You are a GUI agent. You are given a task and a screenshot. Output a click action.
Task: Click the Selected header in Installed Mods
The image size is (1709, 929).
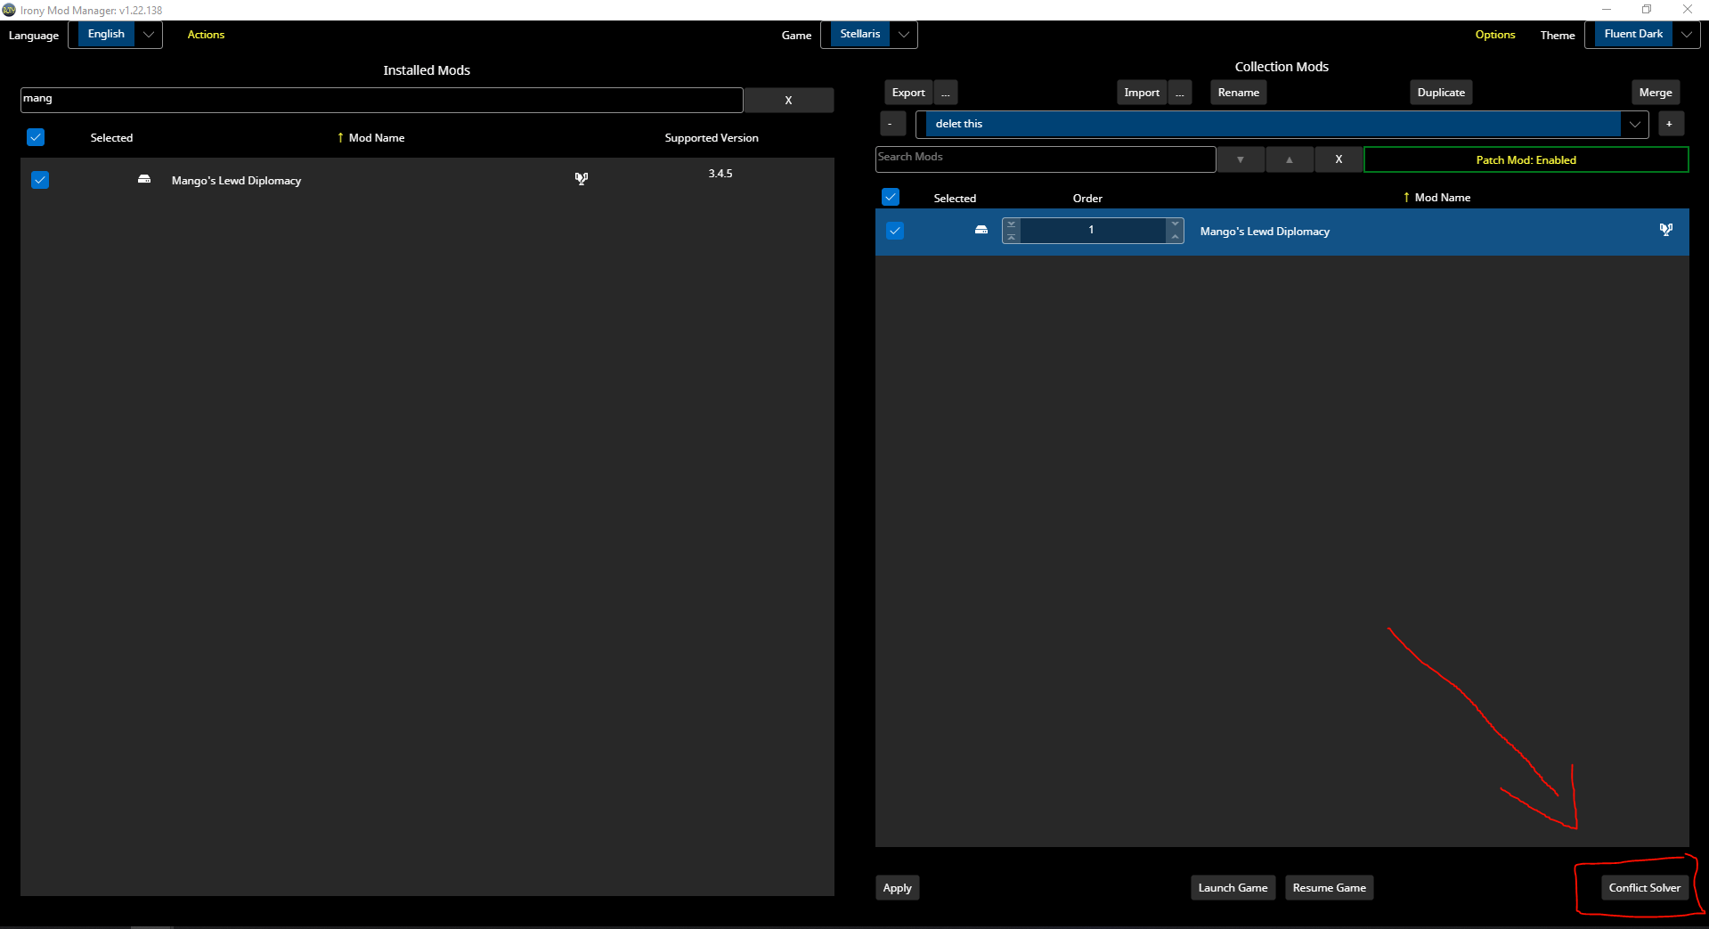point(111,138)
